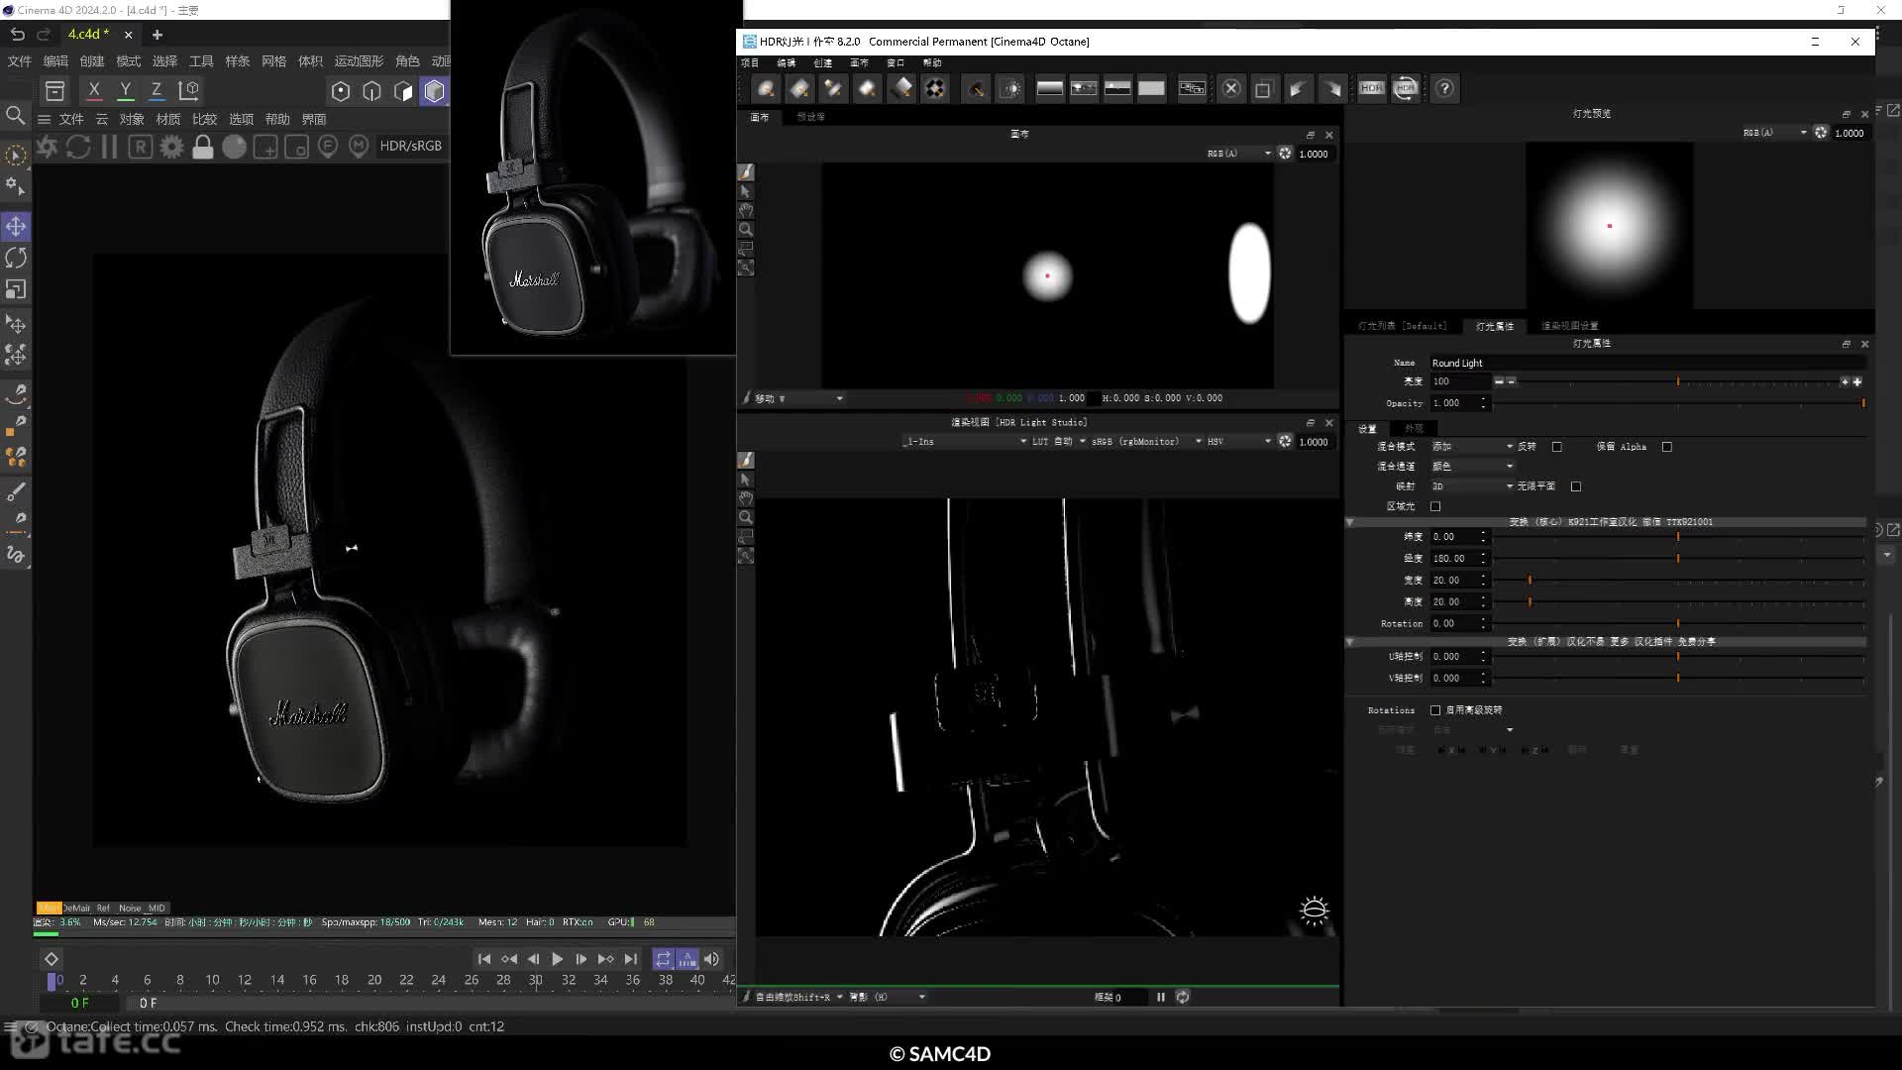Viewport: 1902px width, 1070px height.
Task: Play the Cinema 4D timeline
Action: point(557,959)
